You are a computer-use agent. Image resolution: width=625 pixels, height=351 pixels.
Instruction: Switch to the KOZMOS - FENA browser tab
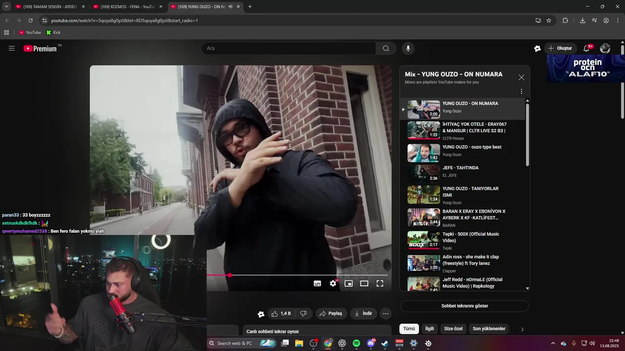point(128,7)
